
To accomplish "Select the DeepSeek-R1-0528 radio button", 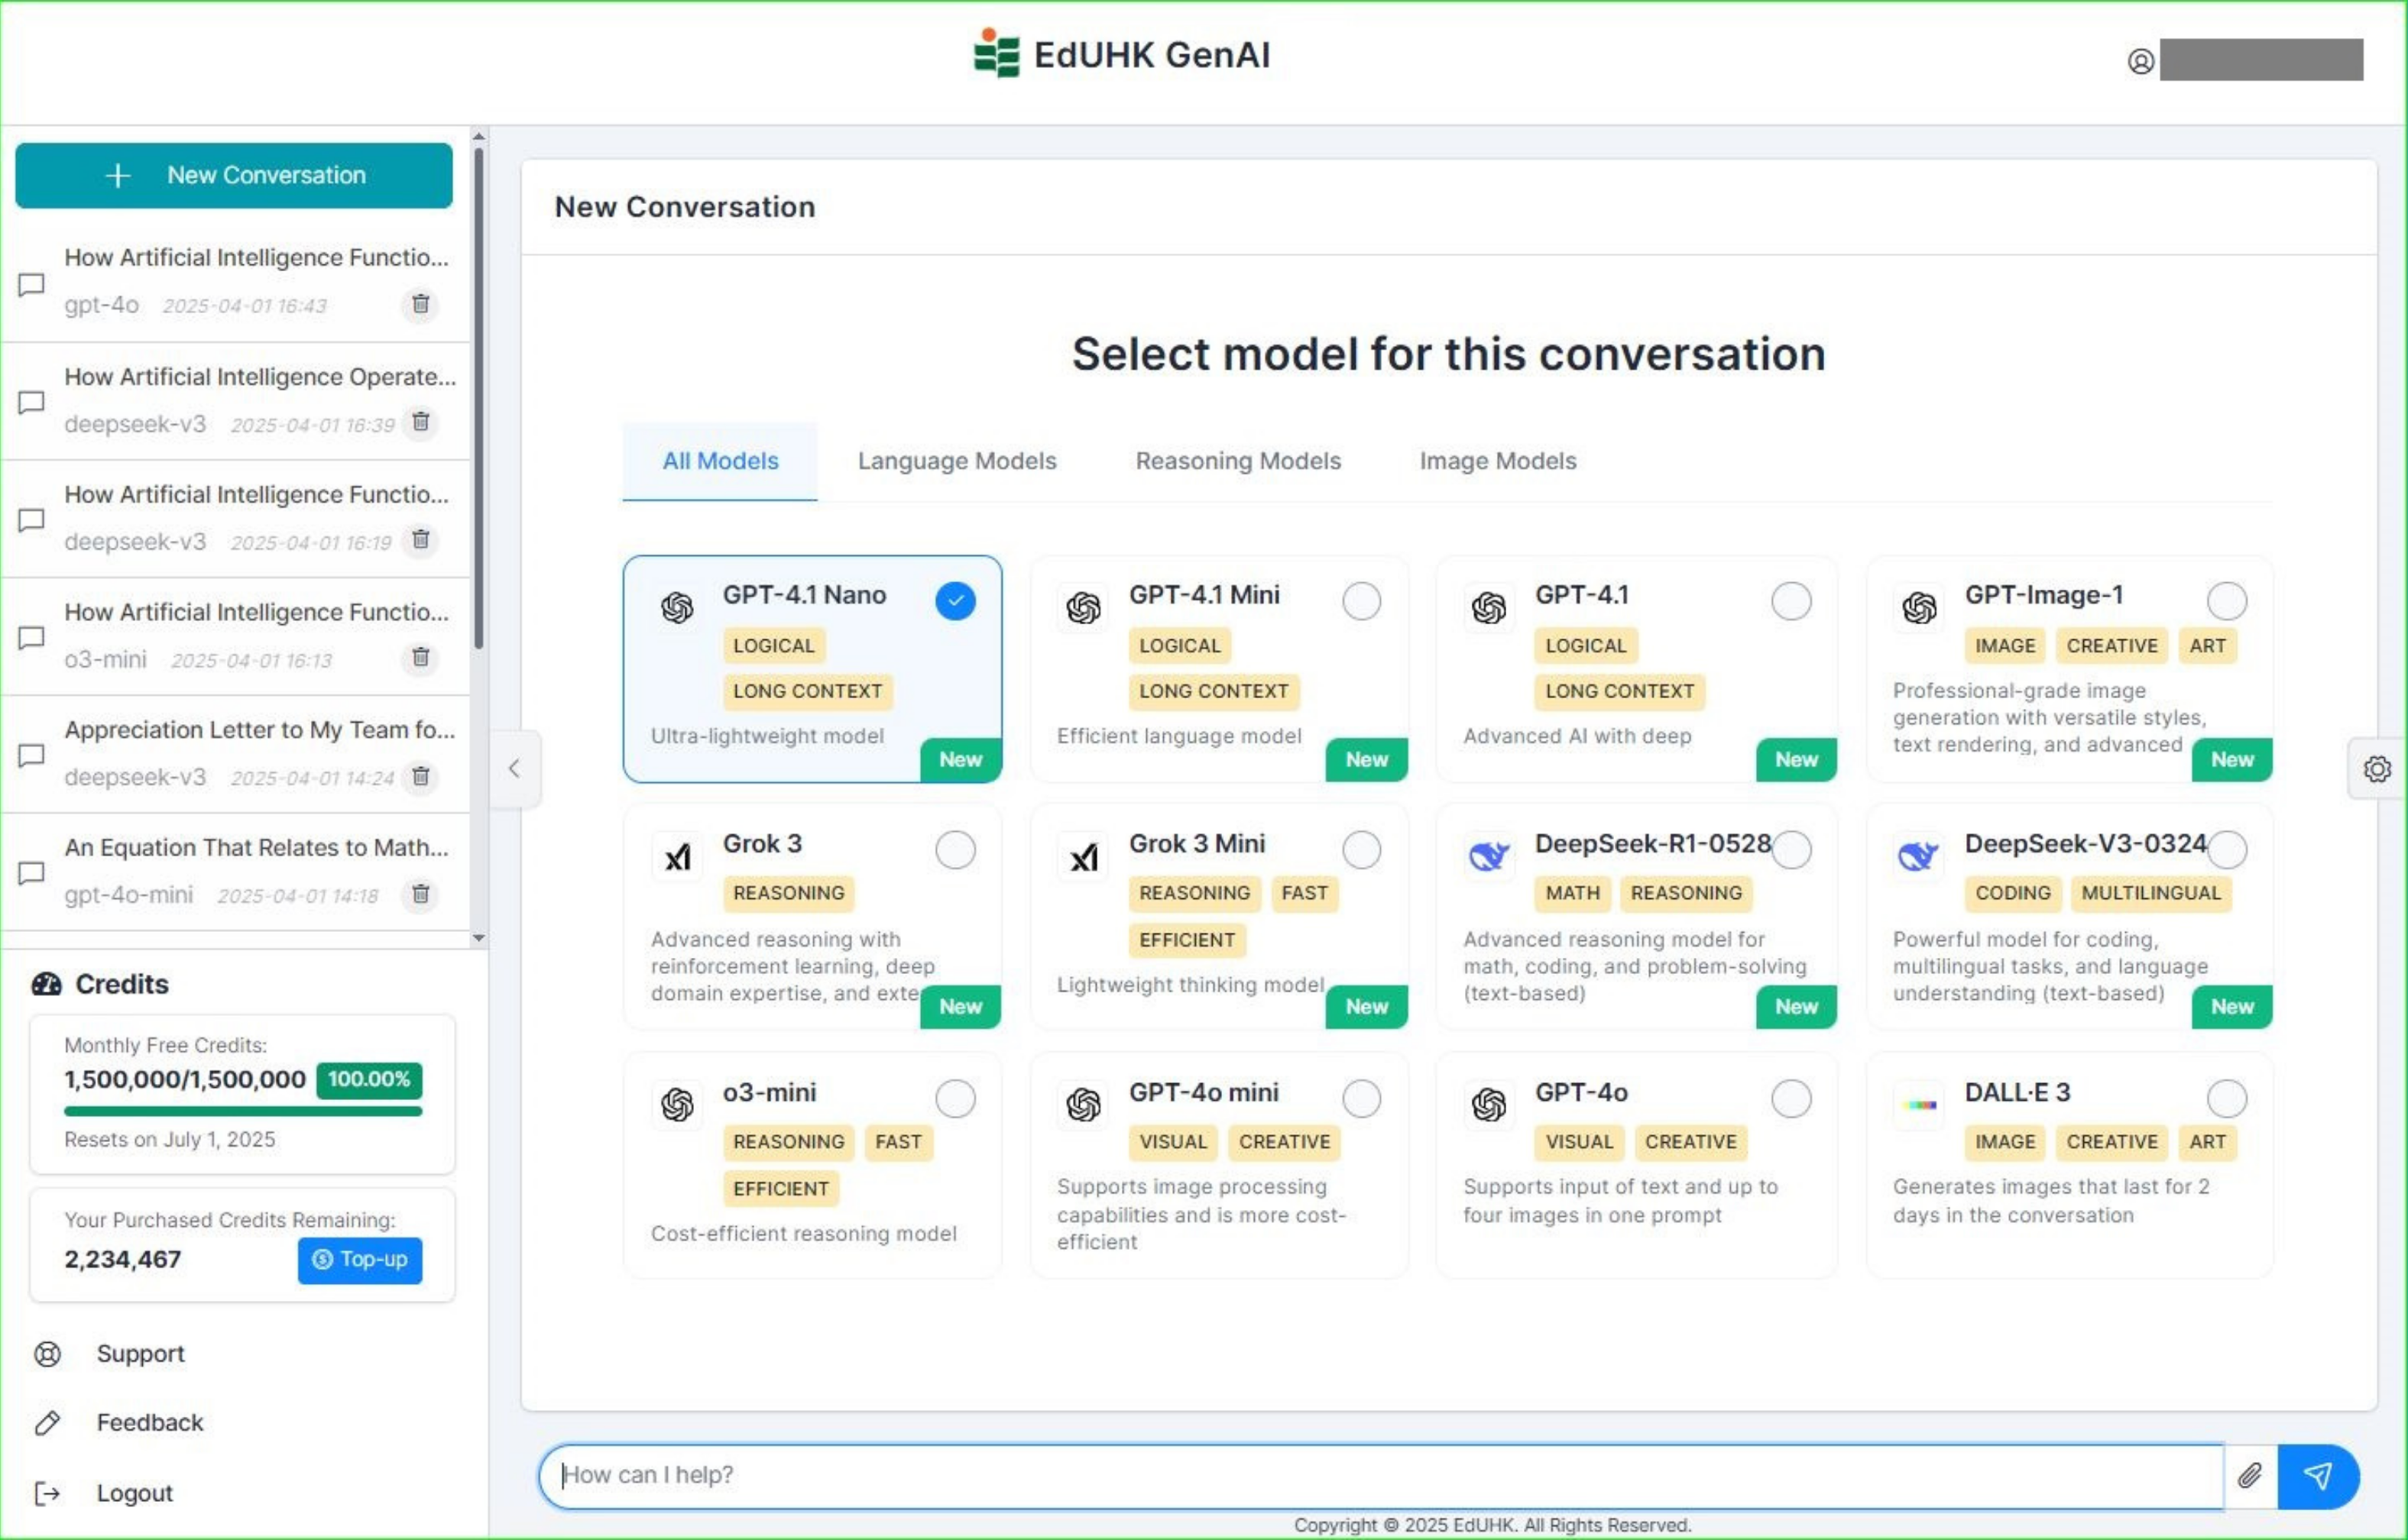I will 1791,850.
